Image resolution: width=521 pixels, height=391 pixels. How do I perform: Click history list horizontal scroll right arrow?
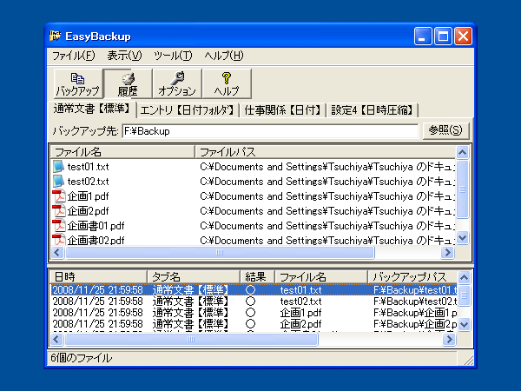[x=449, y=339]
